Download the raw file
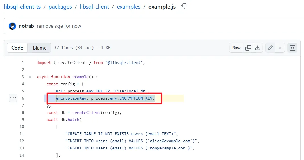 point(258,48)
